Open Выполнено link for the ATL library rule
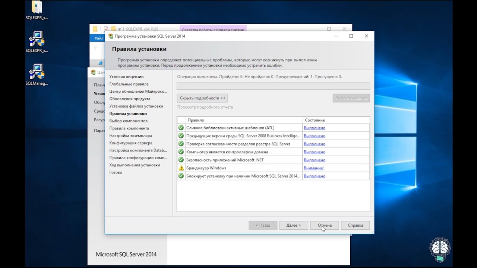477x268 pixels. point(315,128)
